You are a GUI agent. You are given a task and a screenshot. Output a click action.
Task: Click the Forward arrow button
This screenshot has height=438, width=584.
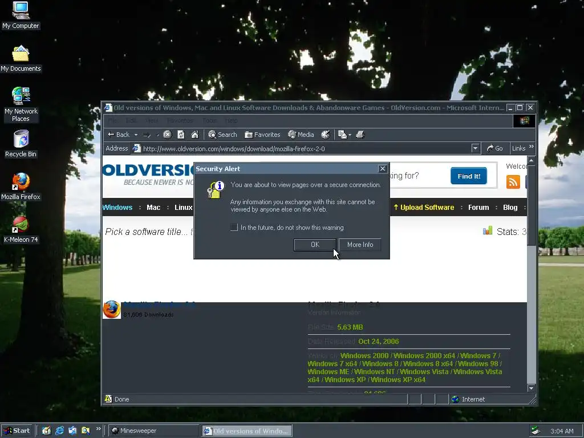pos(147,135)
